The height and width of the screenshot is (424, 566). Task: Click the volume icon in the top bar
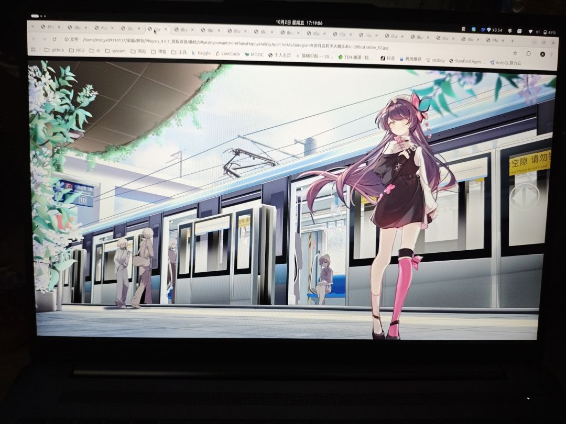(x=538, y=32)
